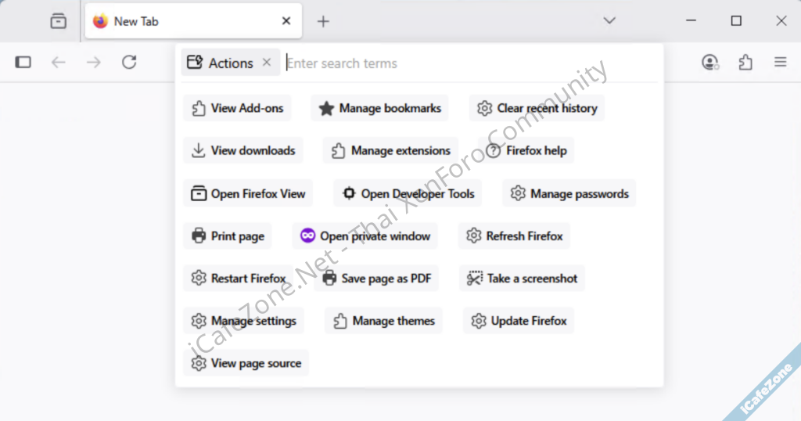Remove the Actions search mode chip
Viewport: 801px width, 421px height.
pos(267,63)
